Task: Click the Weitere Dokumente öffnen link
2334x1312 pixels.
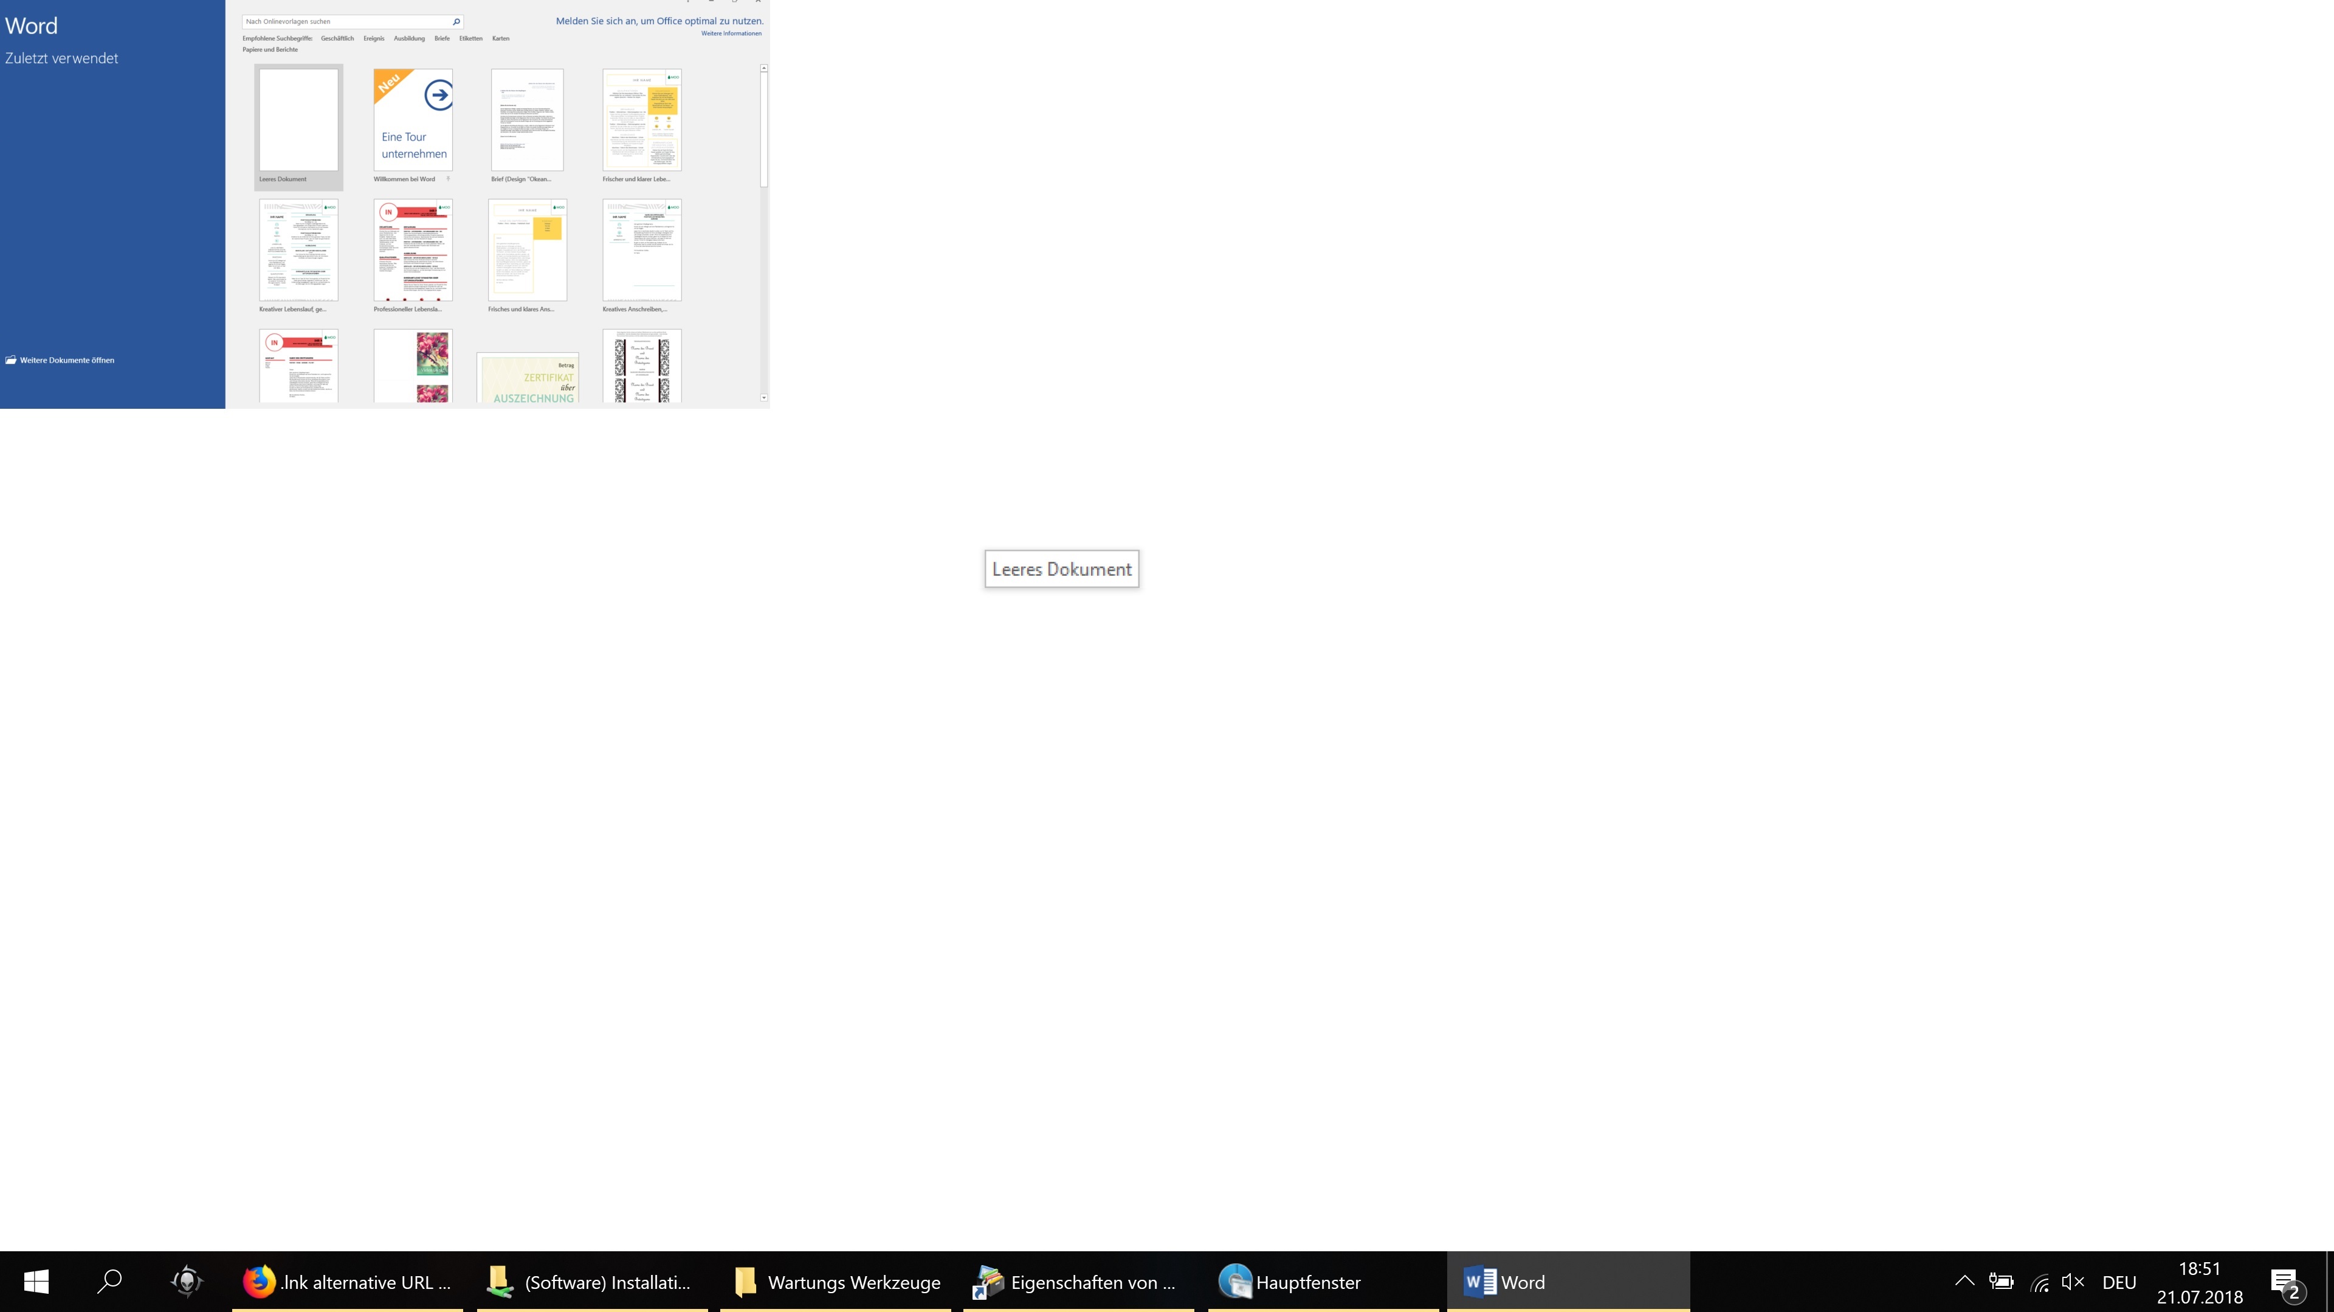Action: coord(66,360)
